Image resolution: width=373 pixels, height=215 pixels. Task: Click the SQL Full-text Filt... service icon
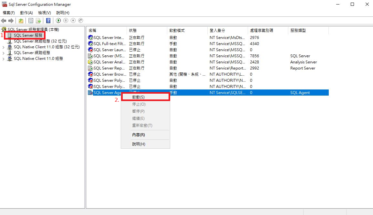point(90,44)
